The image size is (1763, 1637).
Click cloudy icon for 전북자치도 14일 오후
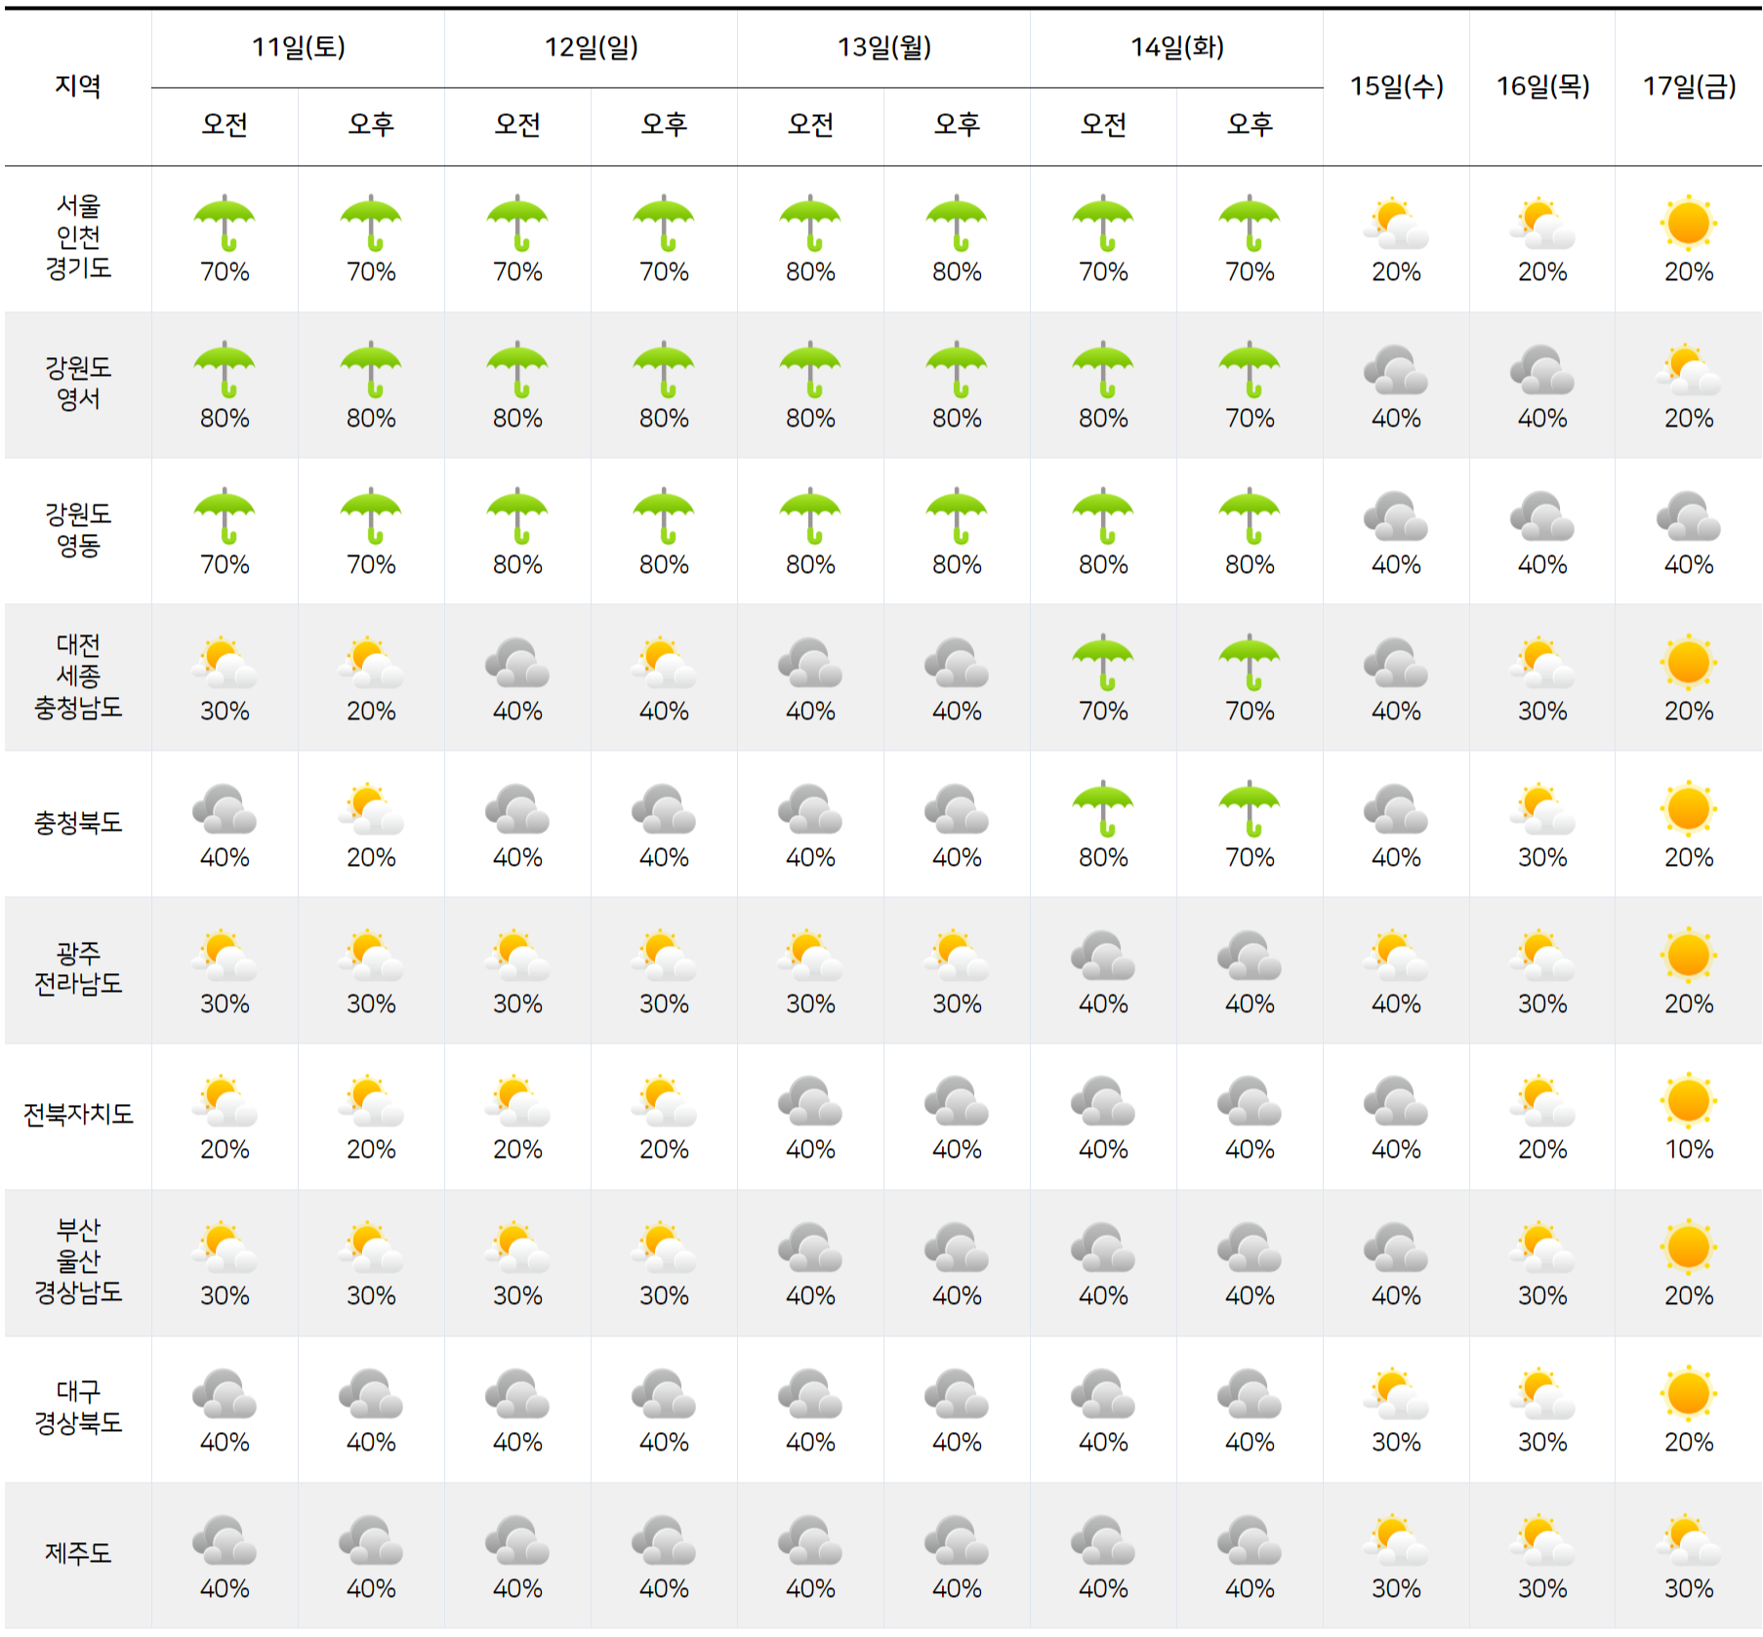tap(1250, 1101)
